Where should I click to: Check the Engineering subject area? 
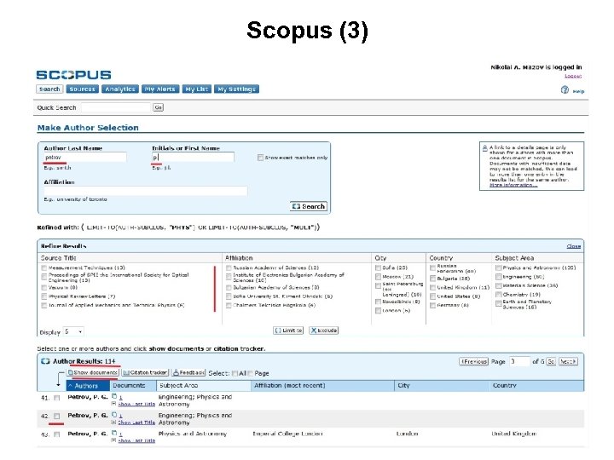[499, 277]
